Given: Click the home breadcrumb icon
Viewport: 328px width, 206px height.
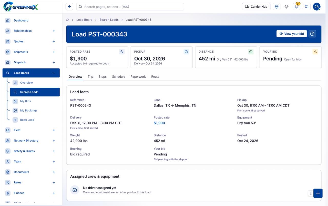Looking at the screenshot, I should coord(68,20).
